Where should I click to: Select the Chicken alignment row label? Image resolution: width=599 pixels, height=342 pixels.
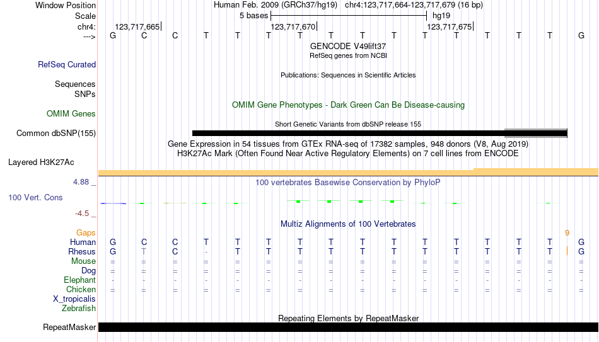[x=81, y=290]
